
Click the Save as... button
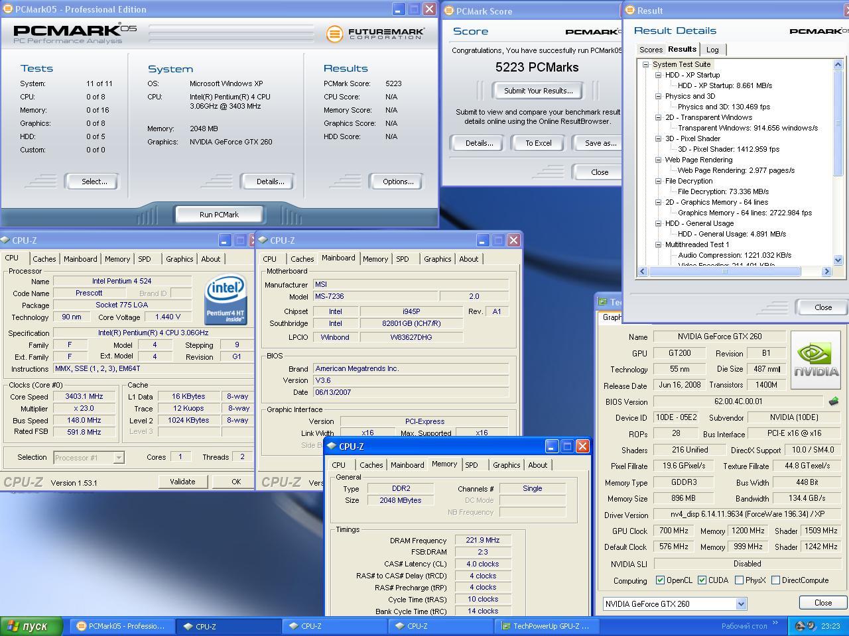[598, 143]
